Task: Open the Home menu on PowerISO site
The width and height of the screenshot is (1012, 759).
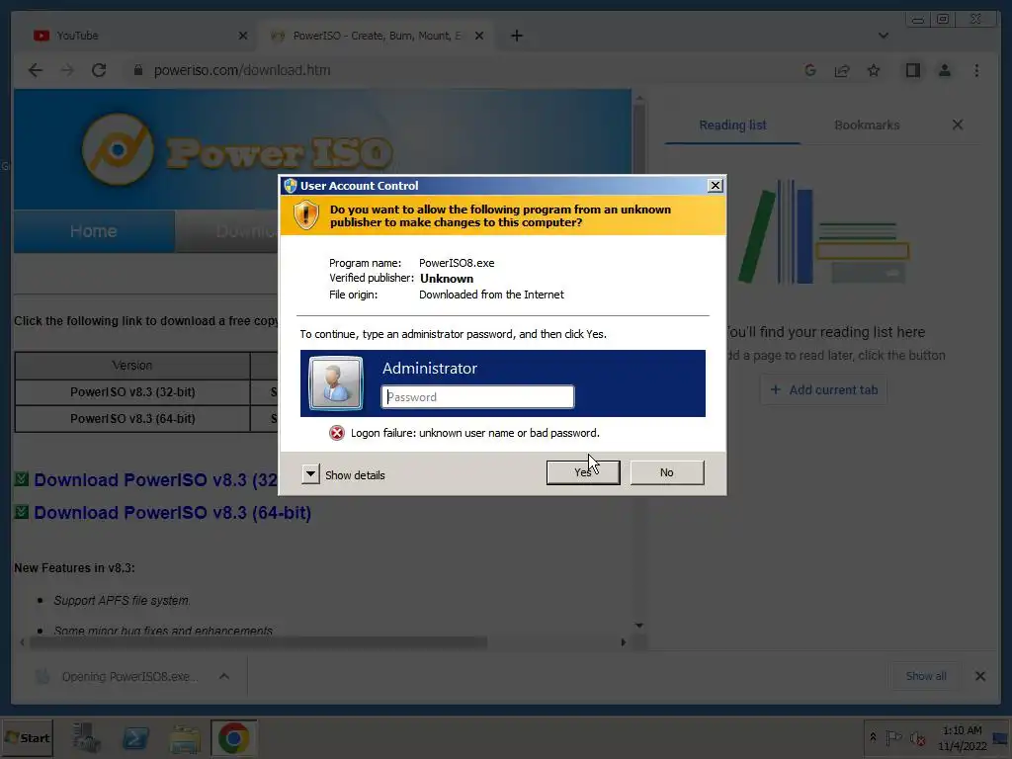Action: [x=94, y=231]
